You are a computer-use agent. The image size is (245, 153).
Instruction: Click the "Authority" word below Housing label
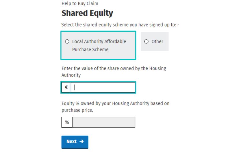71,75
